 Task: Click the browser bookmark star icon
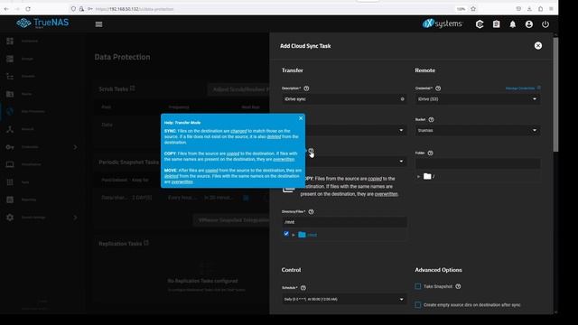tap(473, 9)
